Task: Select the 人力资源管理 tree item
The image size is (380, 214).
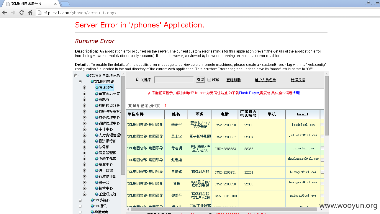Action: click(109, 135)
